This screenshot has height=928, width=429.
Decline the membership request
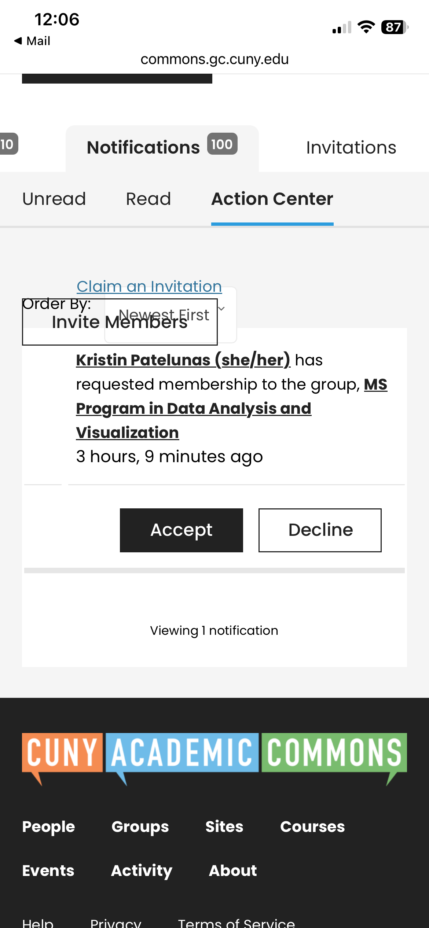coord(320,530)
